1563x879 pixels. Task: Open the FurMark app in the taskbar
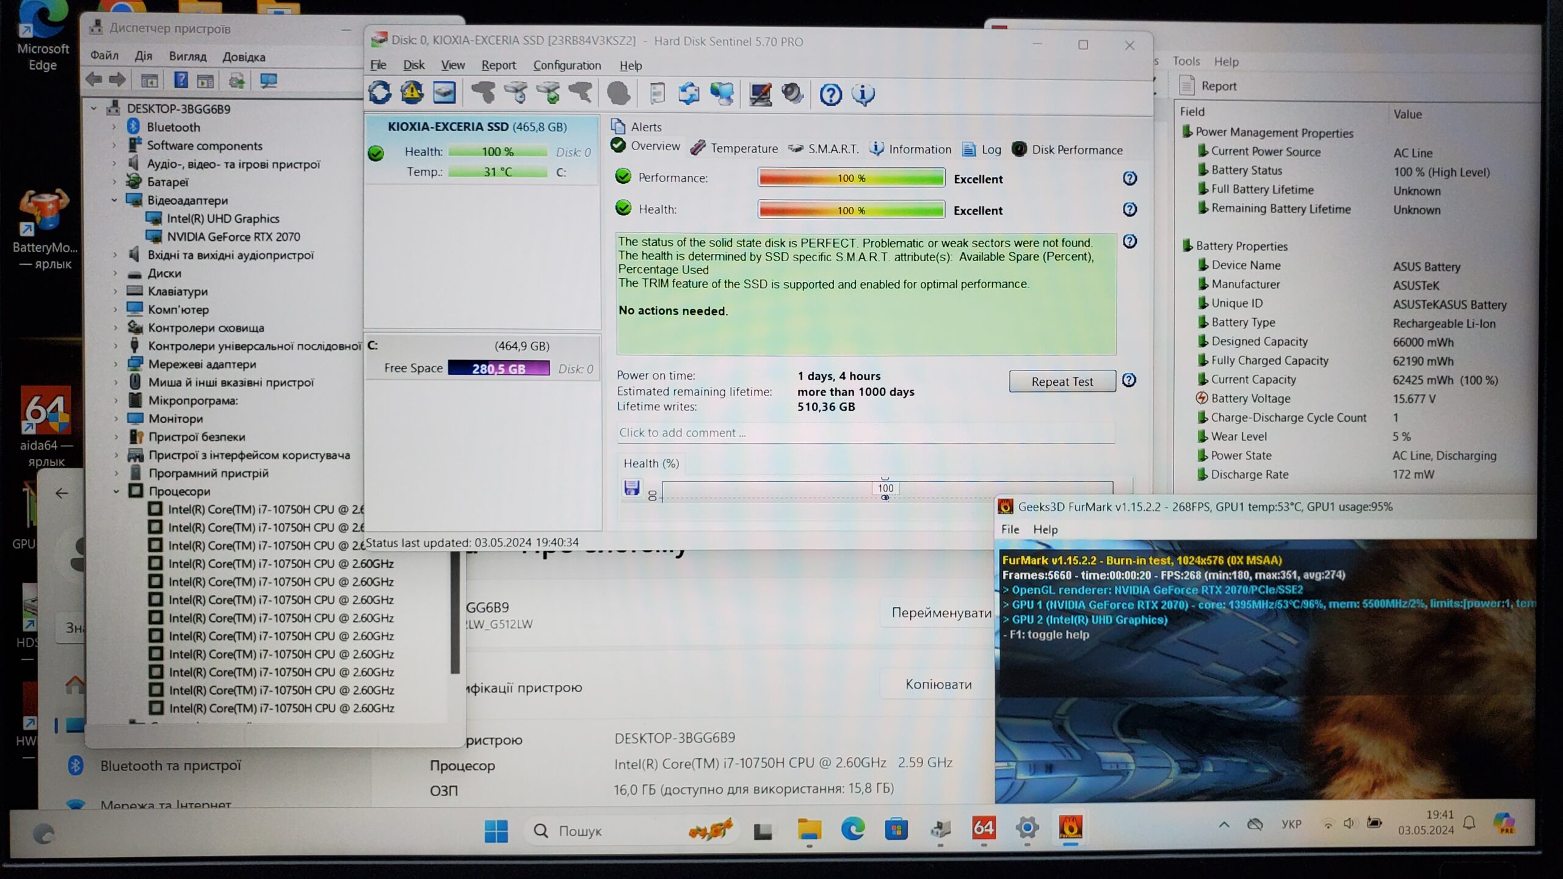coord(1070,828)
